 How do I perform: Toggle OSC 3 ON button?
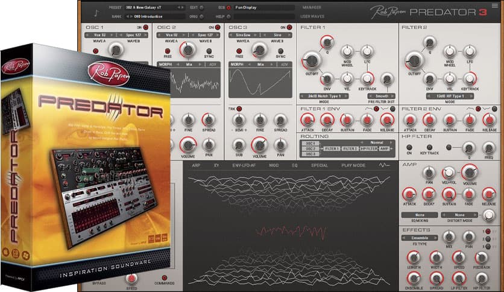289,27
